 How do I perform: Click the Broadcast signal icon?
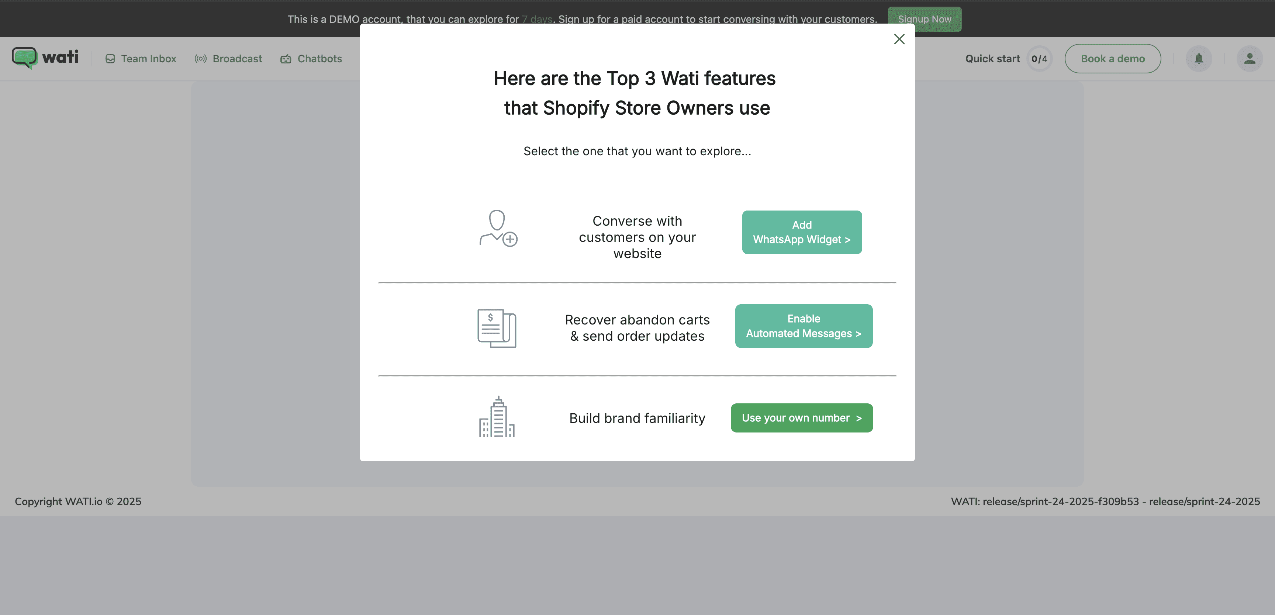pos(200,59)
